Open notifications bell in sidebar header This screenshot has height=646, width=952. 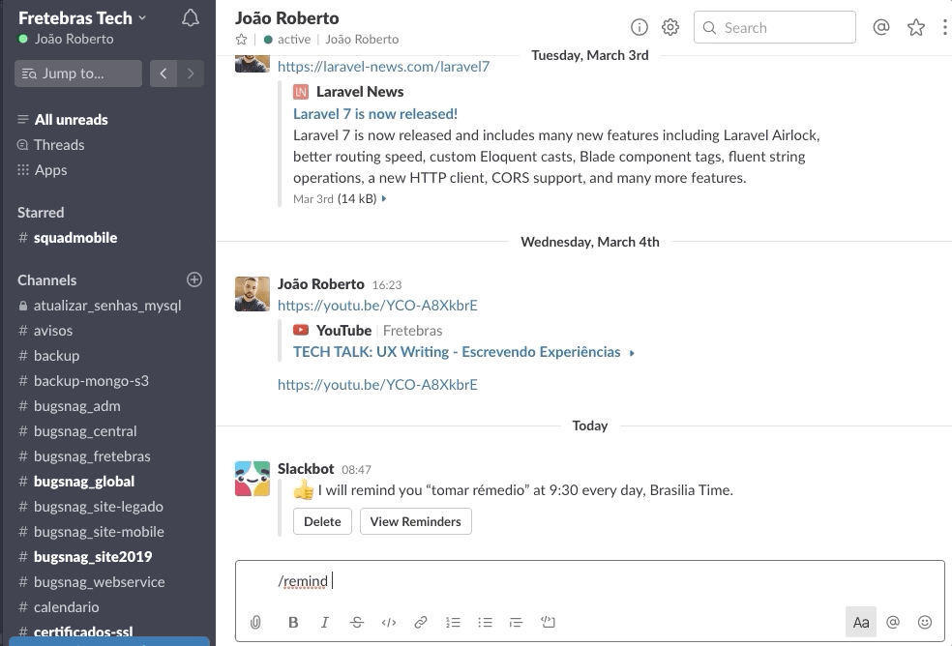pyautogui.click(x=190, y=18)
